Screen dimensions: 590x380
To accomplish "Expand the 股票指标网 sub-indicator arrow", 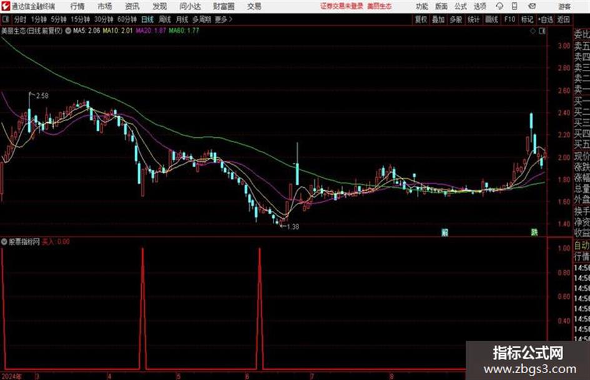I will tap(4, 241).
